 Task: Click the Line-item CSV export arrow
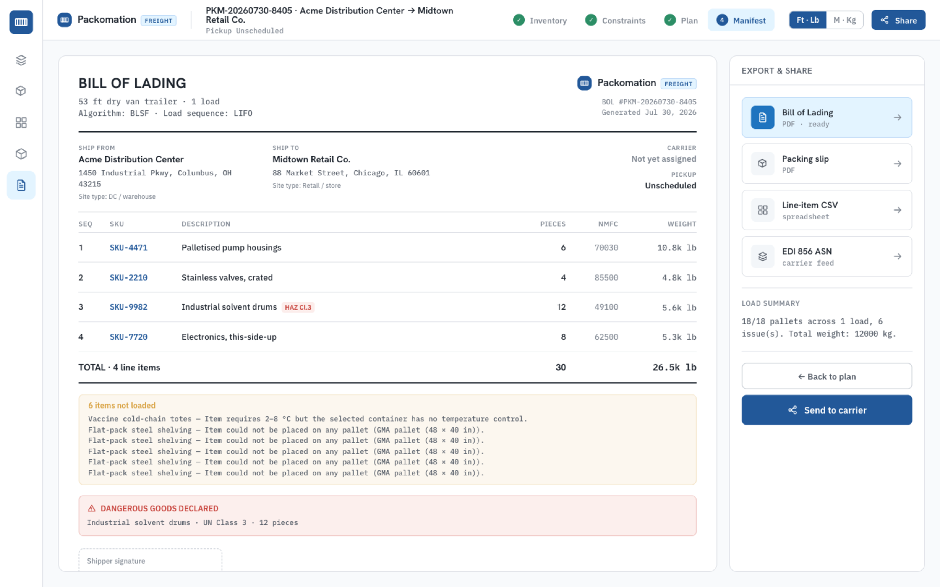897,210
